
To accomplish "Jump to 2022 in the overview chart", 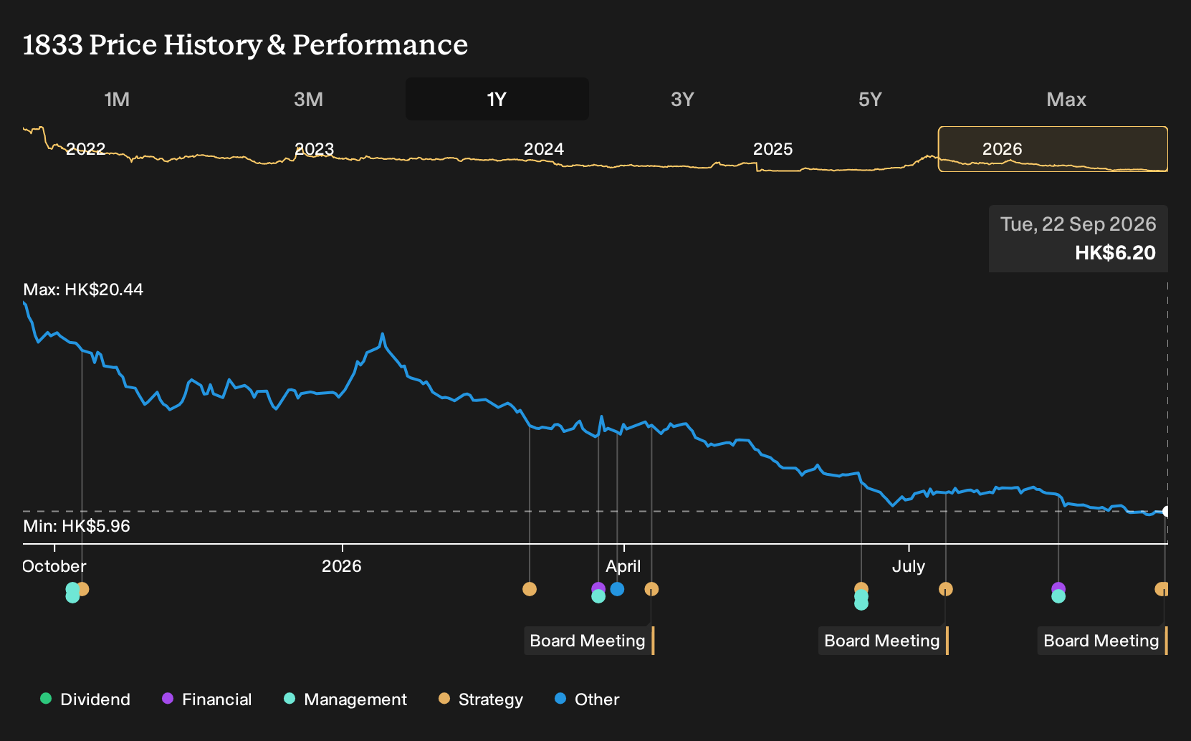I will click(x=85, y=149).
